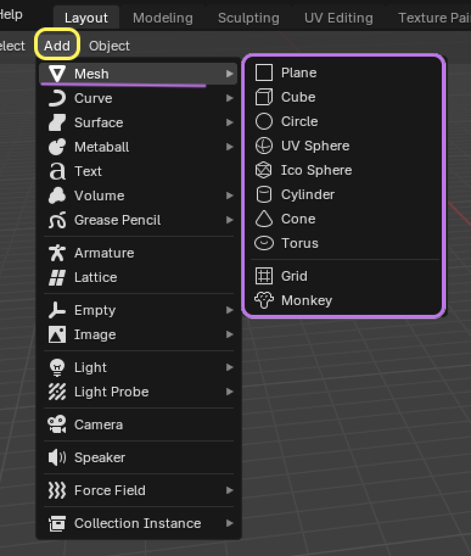Click the Camera icon in Add menu
Image resolution: width=471 pixels, height=556 pixels.
click(57, 424)
